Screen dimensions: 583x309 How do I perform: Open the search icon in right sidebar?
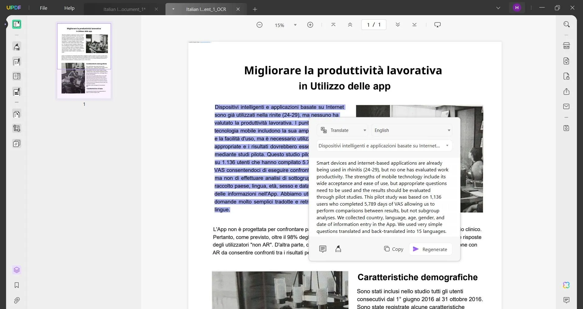click(566, 24)
